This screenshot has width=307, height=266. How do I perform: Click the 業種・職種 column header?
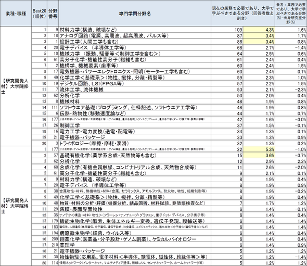click(x=16, y=14)
